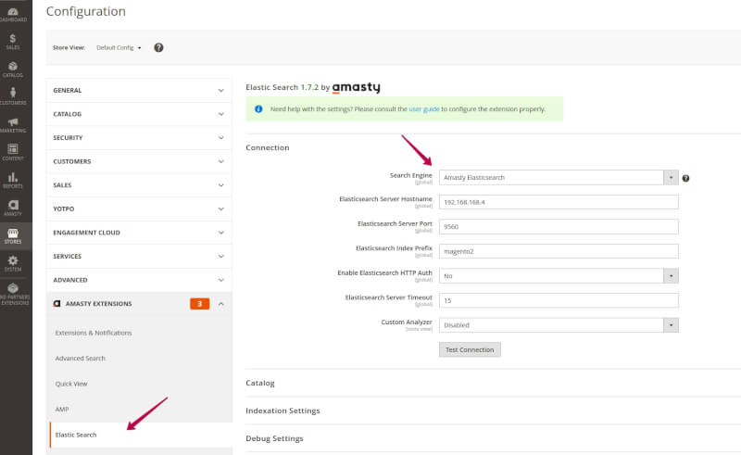The height and width of the screenshot is (455, 741).
Task: Expand the Services config section
Action: [139, 256]
